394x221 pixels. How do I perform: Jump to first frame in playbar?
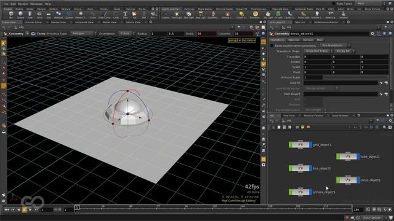7,209
